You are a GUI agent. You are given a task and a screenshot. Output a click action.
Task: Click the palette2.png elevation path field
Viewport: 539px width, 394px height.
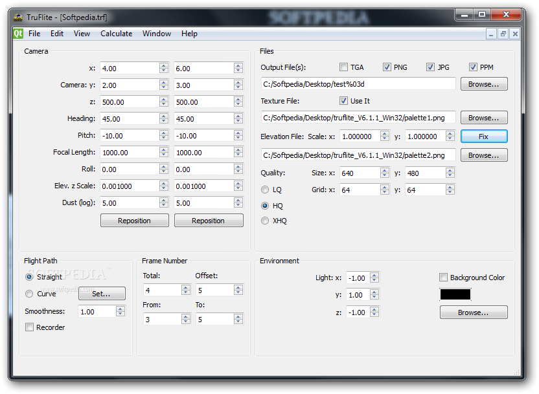coord(358,155)
